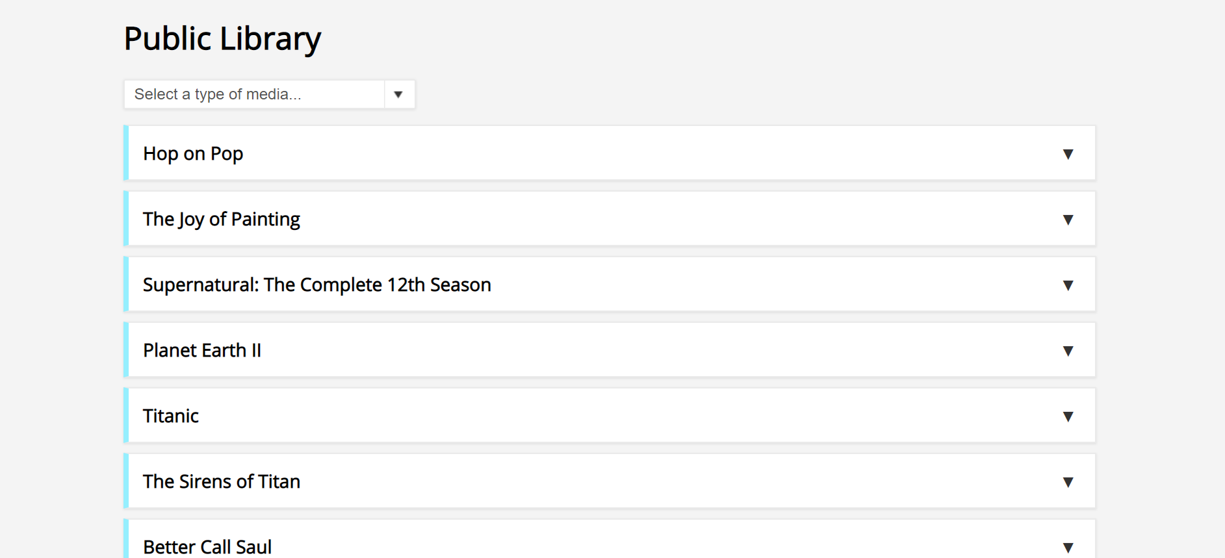This screenshot has height=558, width=1225.
Task: Select the Titanic title text
Action: click(171, 416)
